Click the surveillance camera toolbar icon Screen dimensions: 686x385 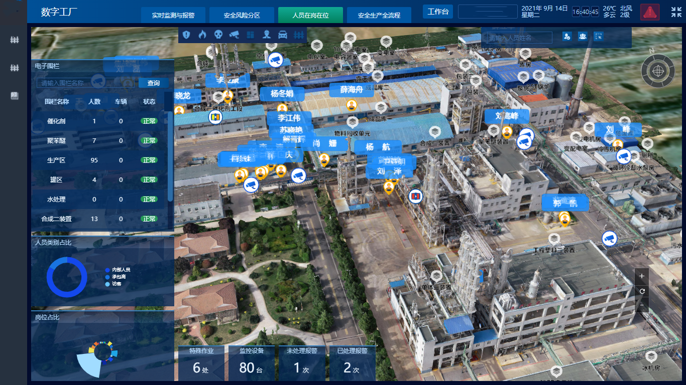[x=234, y=35]
